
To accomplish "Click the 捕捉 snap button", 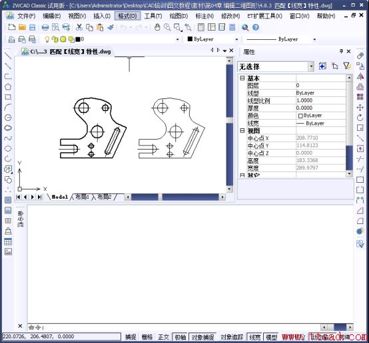I will click(131, 337).
